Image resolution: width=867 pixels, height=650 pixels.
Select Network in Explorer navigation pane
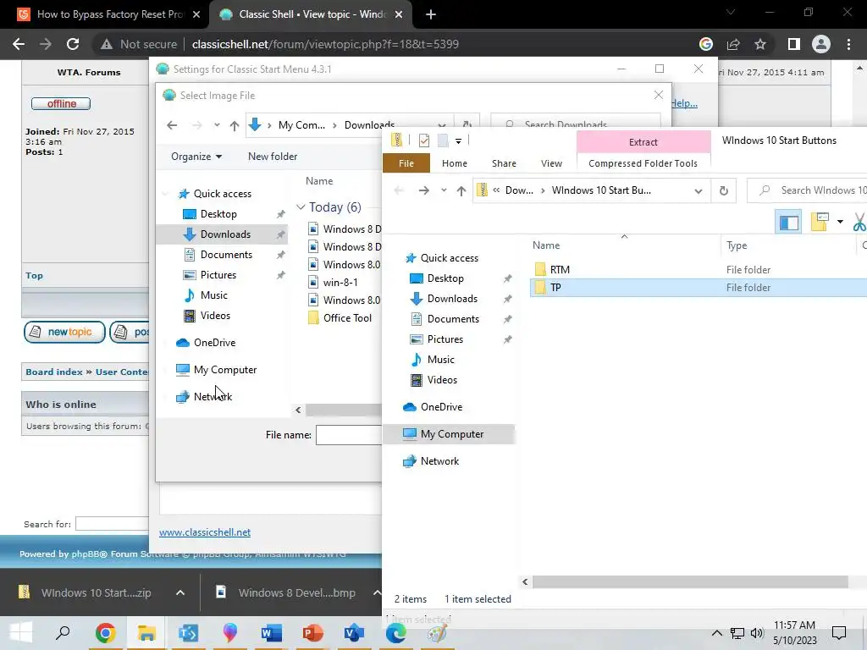coord(439,461)
